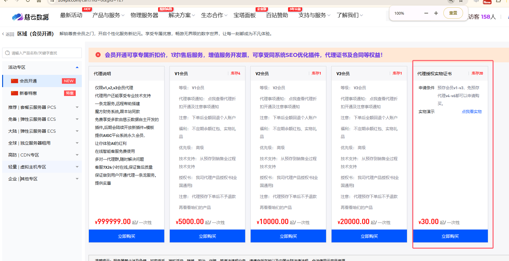This screenshot has width=509, height=261.
Task: Click the flag icon beside 新春特惠
Action: [14, 93]
